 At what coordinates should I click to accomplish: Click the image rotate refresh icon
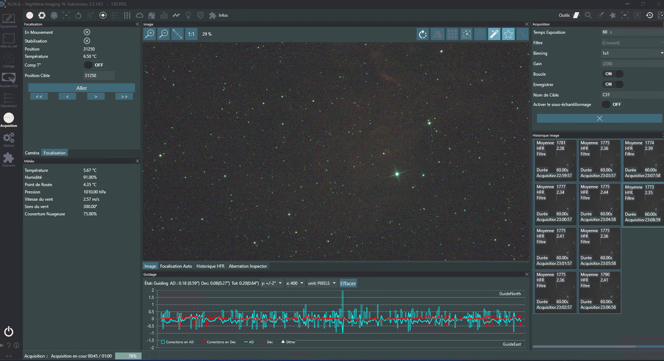click(423, 34)
